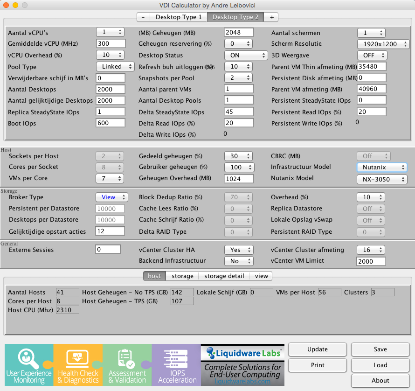Click the Print button
Viewport: 415px width, 391px height.
point(318,365)
